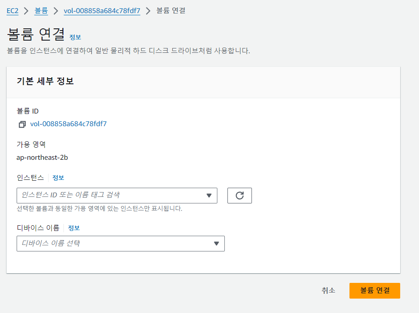The image size is (419, 313).
Task: Click the orange 볼륨 연결 button
Action: (x=375, y=291)
